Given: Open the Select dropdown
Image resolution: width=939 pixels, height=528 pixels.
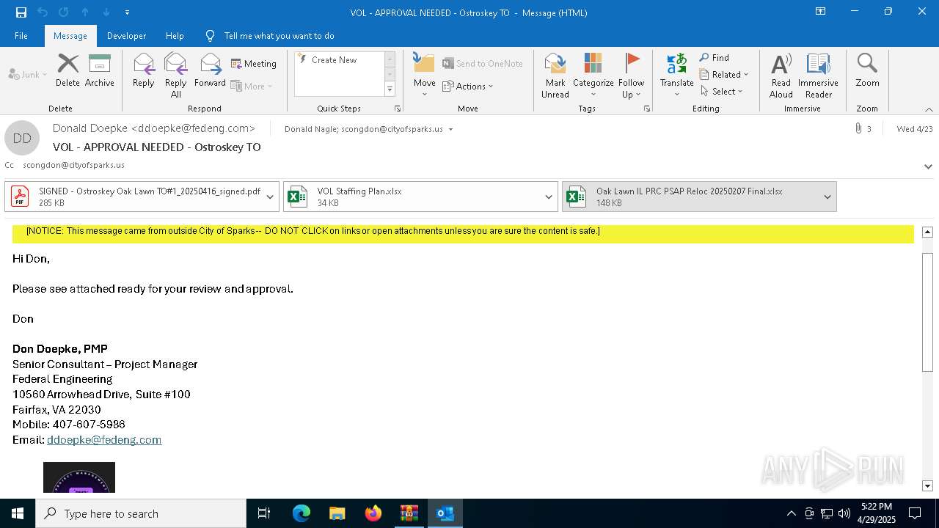Looking at the screenshot, I should click(721, 92).
